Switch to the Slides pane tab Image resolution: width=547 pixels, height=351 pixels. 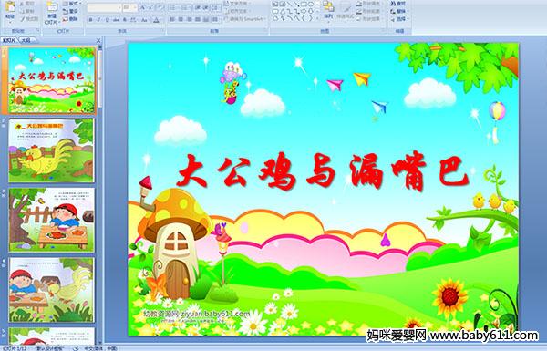(9, 40)
